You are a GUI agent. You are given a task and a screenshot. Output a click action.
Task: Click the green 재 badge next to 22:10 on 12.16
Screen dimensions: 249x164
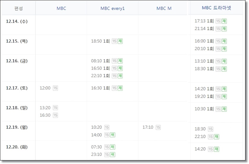(120, 76)
